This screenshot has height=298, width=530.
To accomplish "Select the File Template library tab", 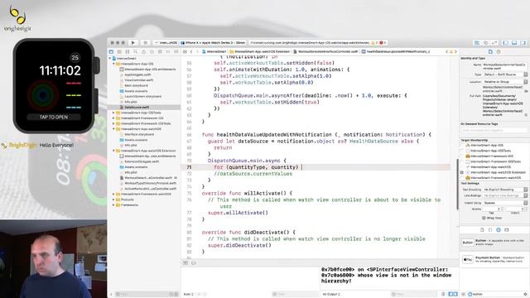I will (x=482, y=230).
